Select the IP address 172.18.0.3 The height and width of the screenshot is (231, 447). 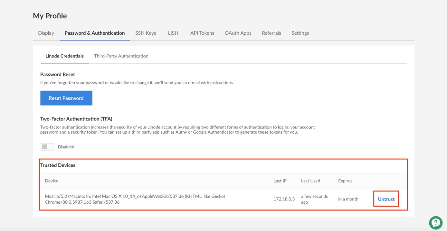tap(284, 199)
